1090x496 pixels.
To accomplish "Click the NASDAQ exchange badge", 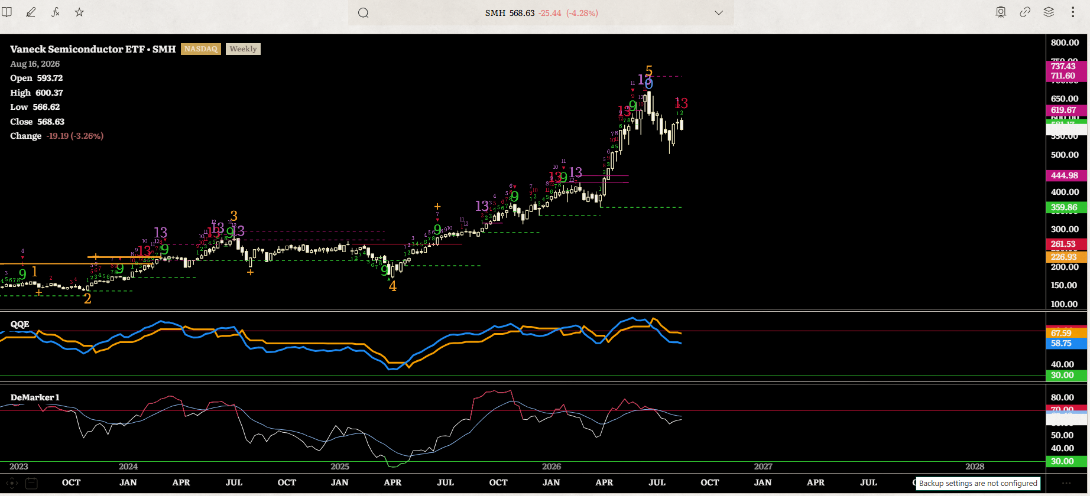I will coord(201,49).
